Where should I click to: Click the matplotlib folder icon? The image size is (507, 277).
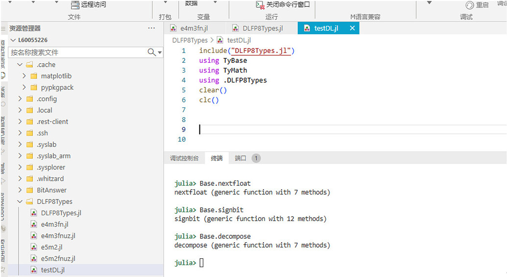point(34,76)
